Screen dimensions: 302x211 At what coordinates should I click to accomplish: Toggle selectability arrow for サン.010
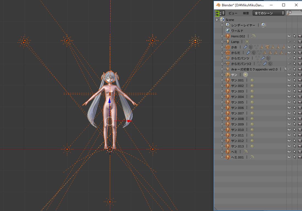pos(295,130)
